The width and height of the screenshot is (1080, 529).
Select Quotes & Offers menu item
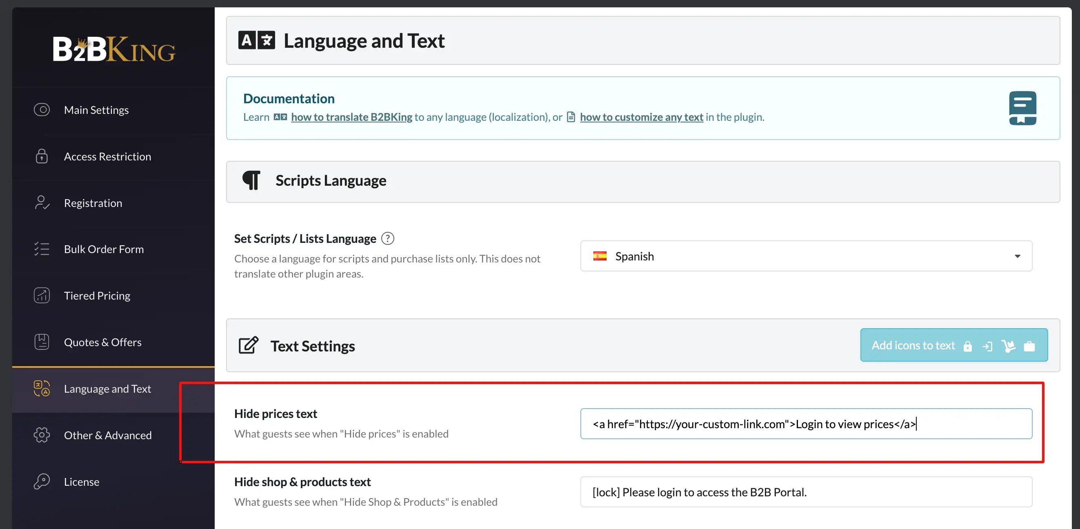coord(102,342)
